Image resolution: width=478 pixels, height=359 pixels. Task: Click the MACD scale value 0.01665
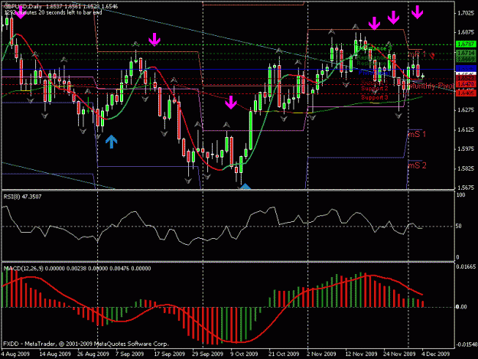click(x=466, y=266)
